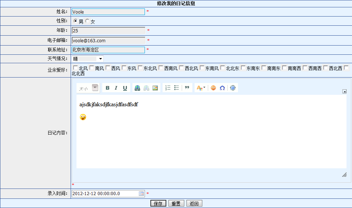The height and width of the screenshot is (208, 352).
Task: Toggle italic formatting in the diary editor
Action: pos(116,88)
